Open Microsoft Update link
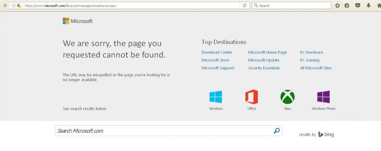This screenshot has height=151, width=381. click(x=264, y=60)
